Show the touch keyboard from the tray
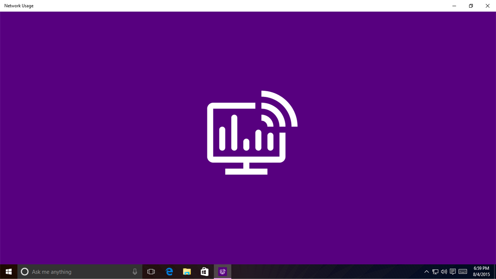Image resolution: width=496 pixels, height=279 pixels. 463,272
